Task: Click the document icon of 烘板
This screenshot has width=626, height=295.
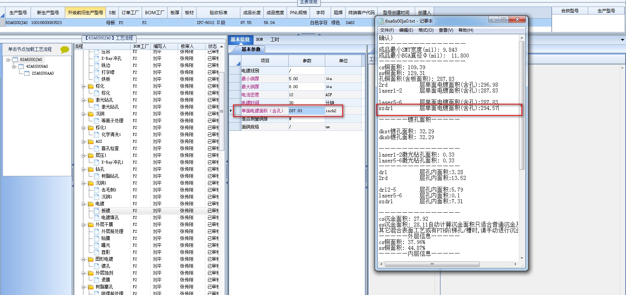Action: pyautogui.click(x=97, y=79)
